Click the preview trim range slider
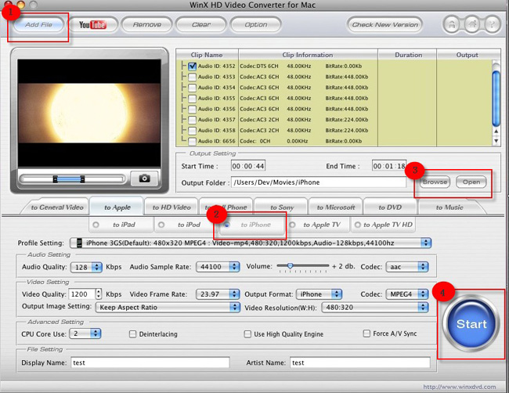This screenshot has height=393, width=509. [69, 178]
